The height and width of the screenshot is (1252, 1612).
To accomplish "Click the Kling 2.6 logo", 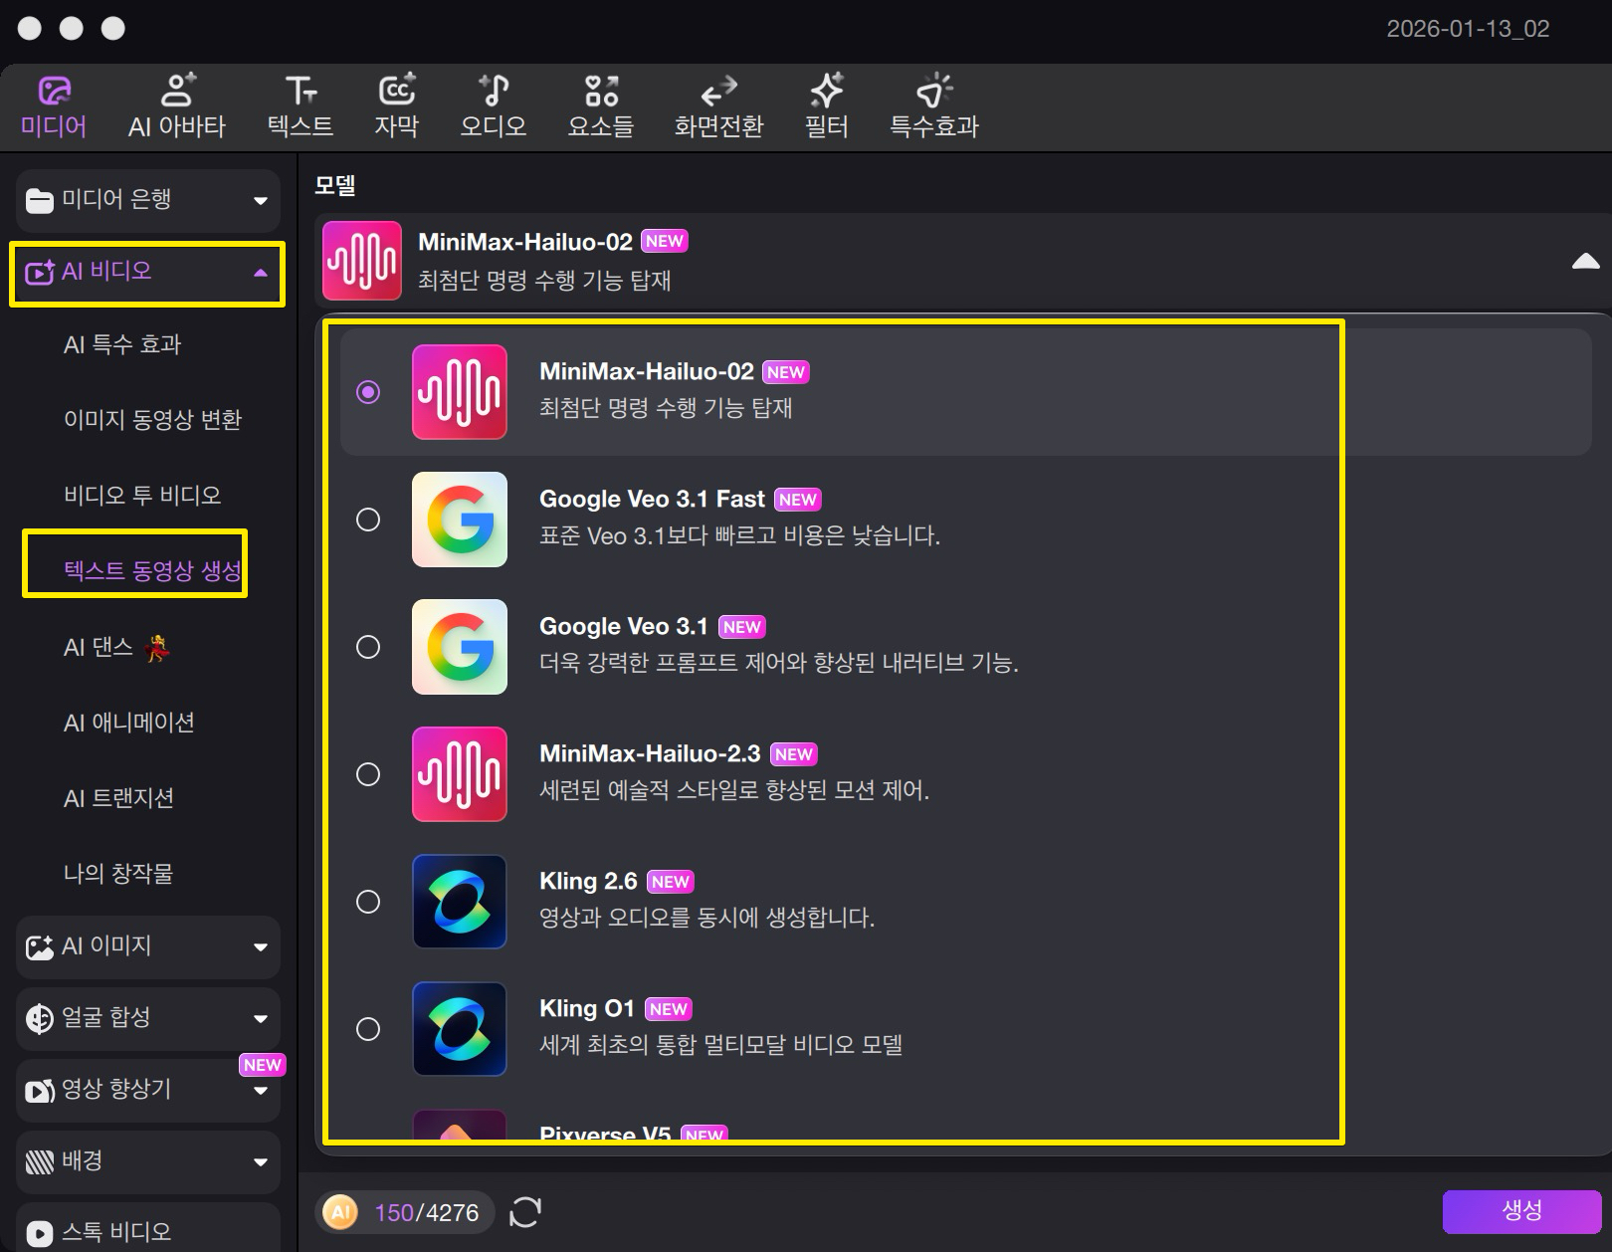I will (460, 902).
